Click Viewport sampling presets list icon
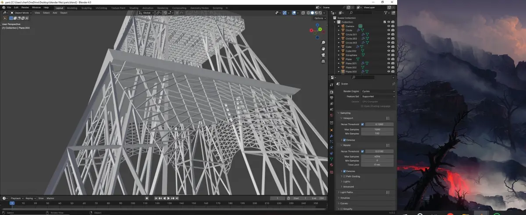Screen dimensions: 526x215 (x=388, y=118)
